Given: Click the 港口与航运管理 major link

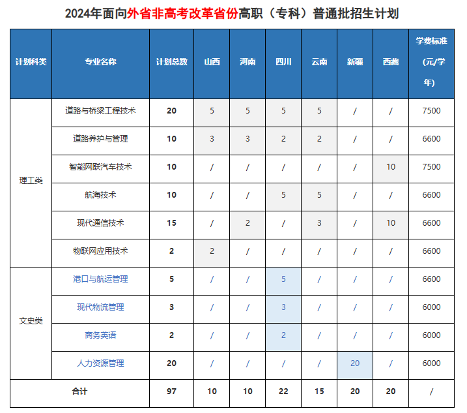Looking at the screenshot, I should (100, 279).
